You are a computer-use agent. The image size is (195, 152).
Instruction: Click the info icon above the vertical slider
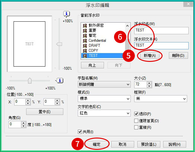click(66, 14)
